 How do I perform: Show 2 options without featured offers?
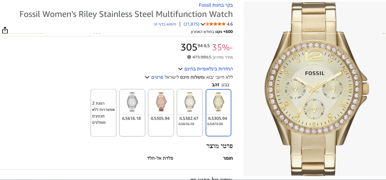click(103, 113)
